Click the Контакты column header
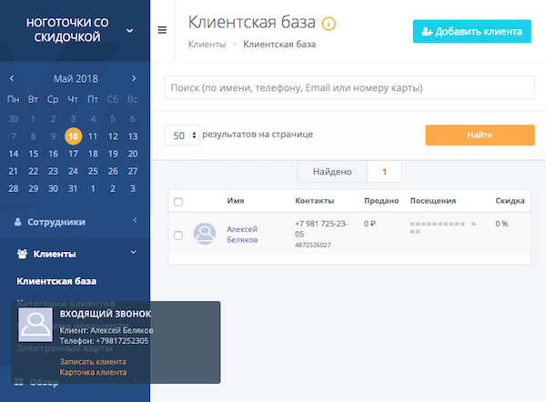 click(315, 201)
